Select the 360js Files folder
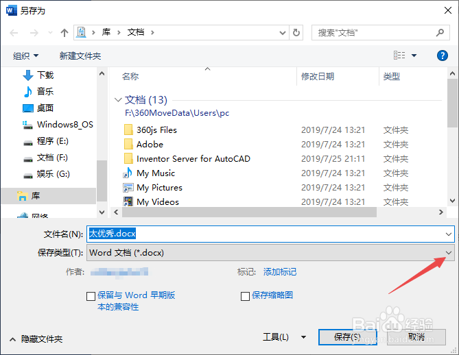The width and height of the screenshot is (459, 355). (x=156, y=130)
